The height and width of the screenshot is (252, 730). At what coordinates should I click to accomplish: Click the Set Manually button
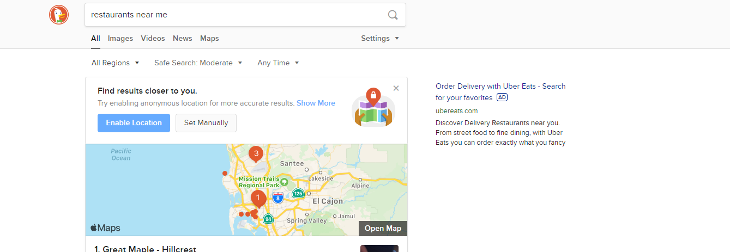tap(206, 123)
